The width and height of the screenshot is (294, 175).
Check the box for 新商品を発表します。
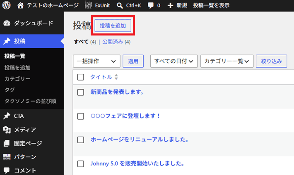click(x=81, y=92)
